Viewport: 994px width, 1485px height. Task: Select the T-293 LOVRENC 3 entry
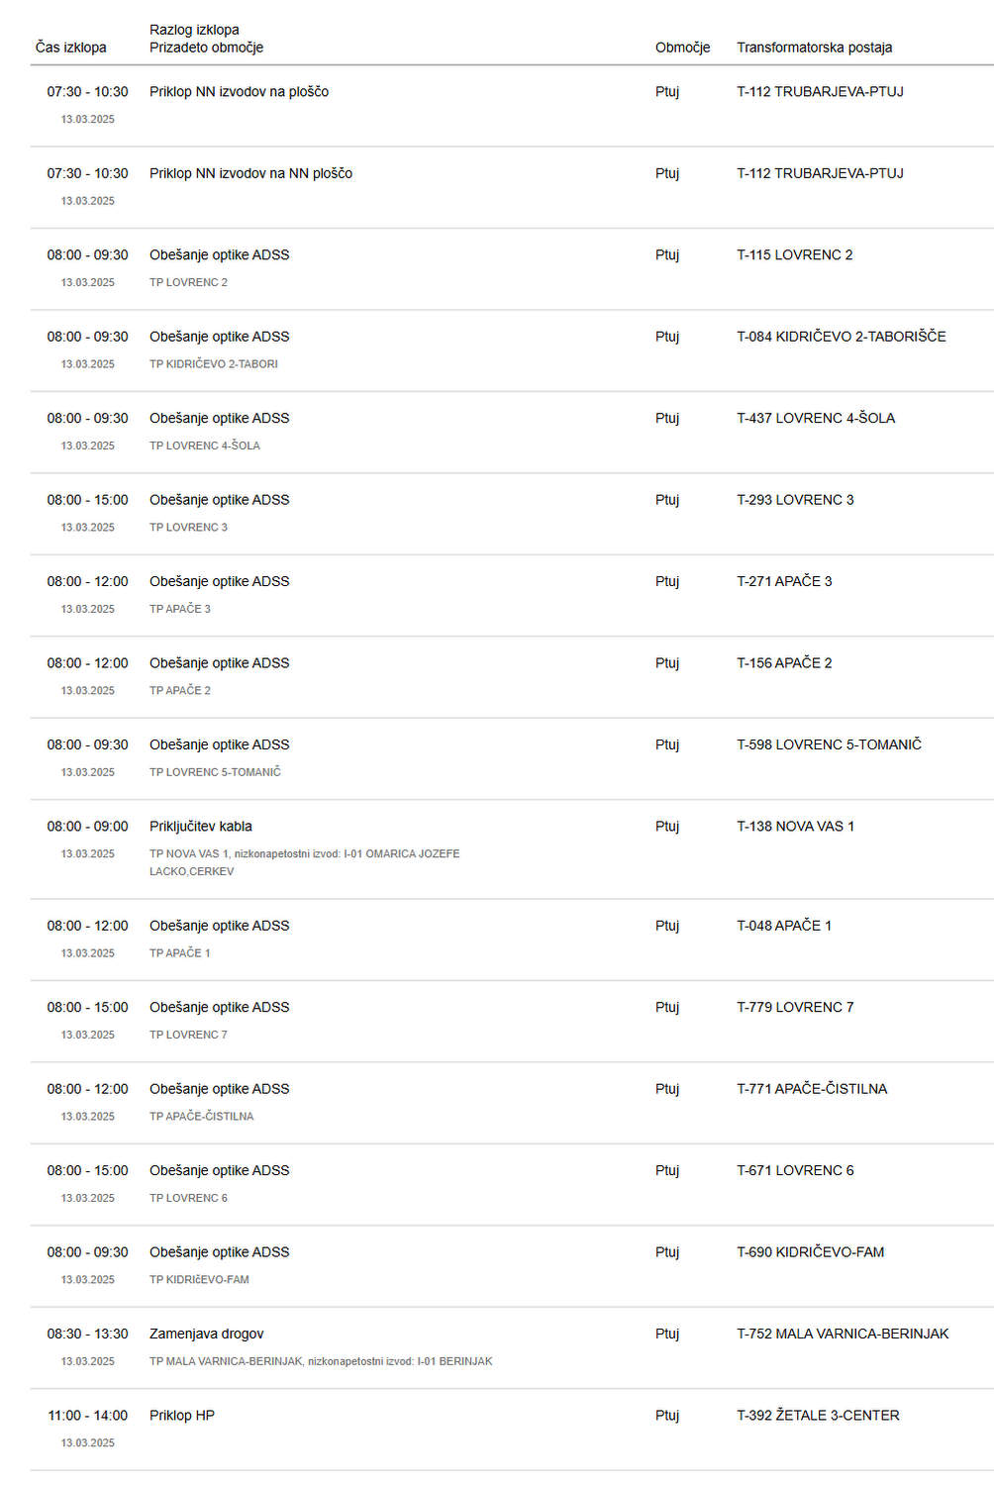[x=512, y=514]
